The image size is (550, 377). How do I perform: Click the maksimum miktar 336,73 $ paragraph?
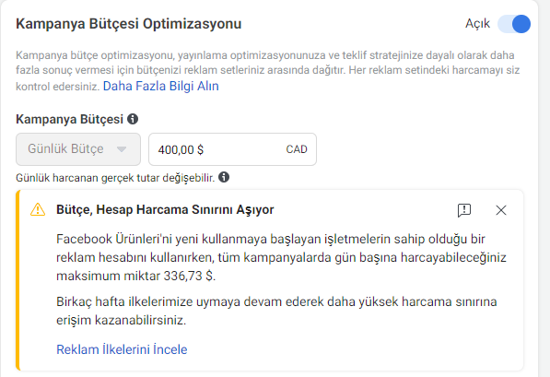[x=281, y=258]
